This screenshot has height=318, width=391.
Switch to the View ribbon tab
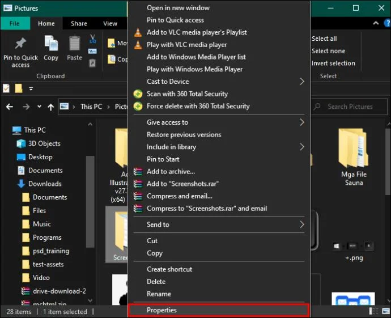click(x=110, y=23)
